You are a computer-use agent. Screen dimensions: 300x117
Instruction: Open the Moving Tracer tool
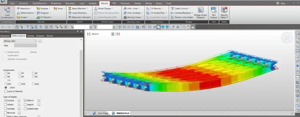click(x=133, y=17)
